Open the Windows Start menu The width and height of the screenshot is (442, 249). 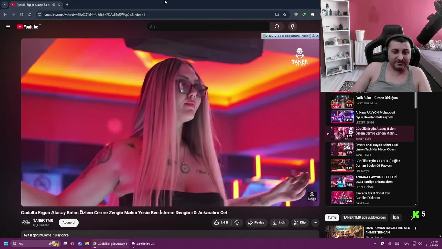point(6,243)
